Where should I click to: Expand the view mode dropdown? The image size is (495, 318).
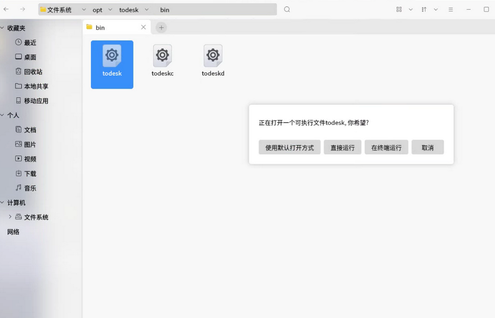coord(410,9)
